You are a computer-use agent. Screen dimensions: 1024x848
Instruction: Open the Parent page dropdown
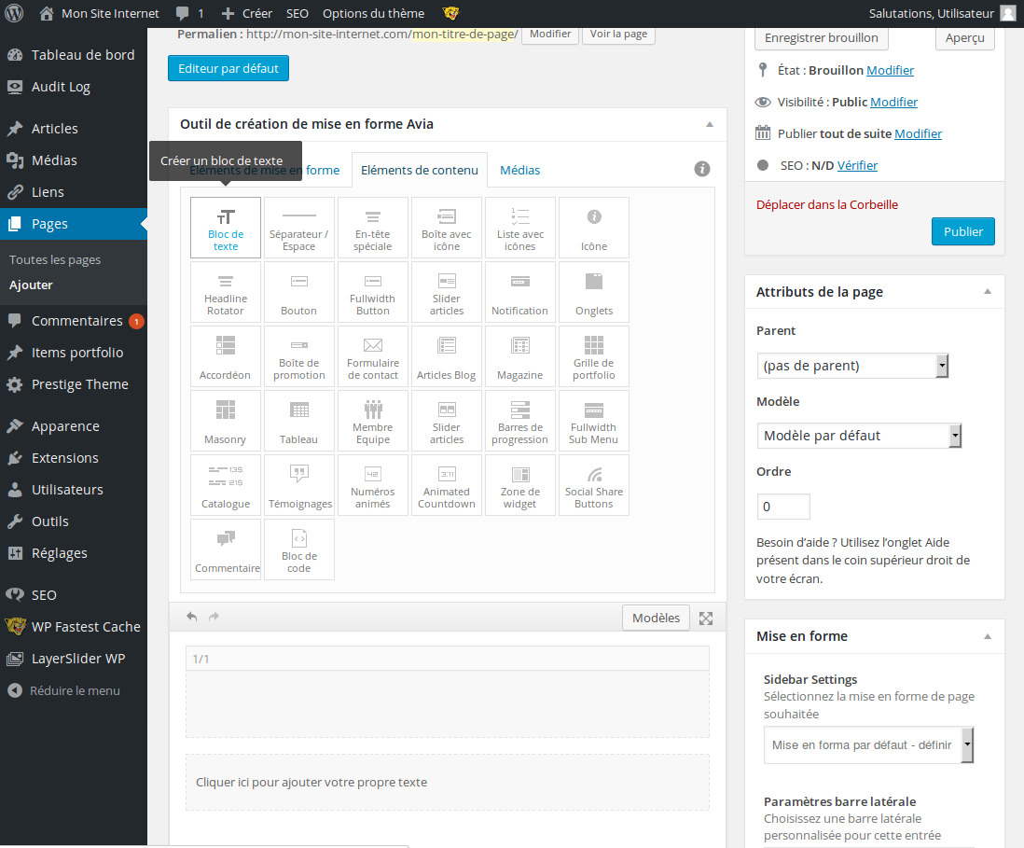(852, 366)
